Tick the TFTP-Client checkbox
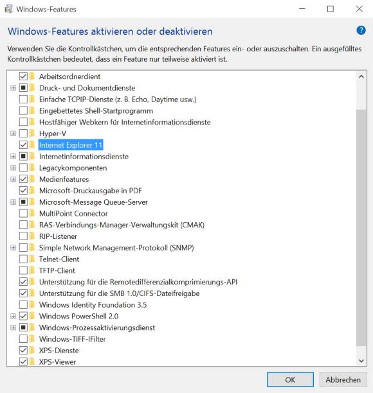The image size is (373, 393). [x=23, y=270]
